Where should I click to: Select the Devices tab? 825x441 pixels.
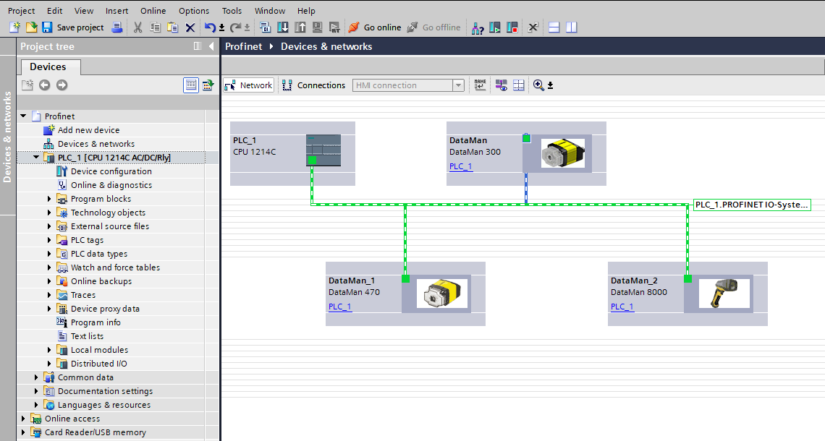48,67
